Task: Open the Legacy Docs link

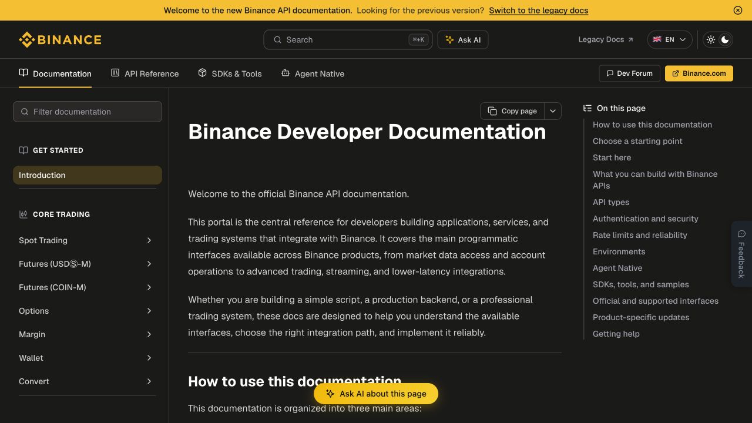Action: 606,40
